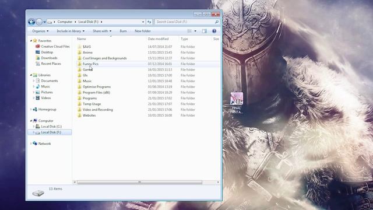The width and height of the screenshot is (373, 210).
Task: Select Cool Images and Backgrounds folder icon
Action: 79,58
